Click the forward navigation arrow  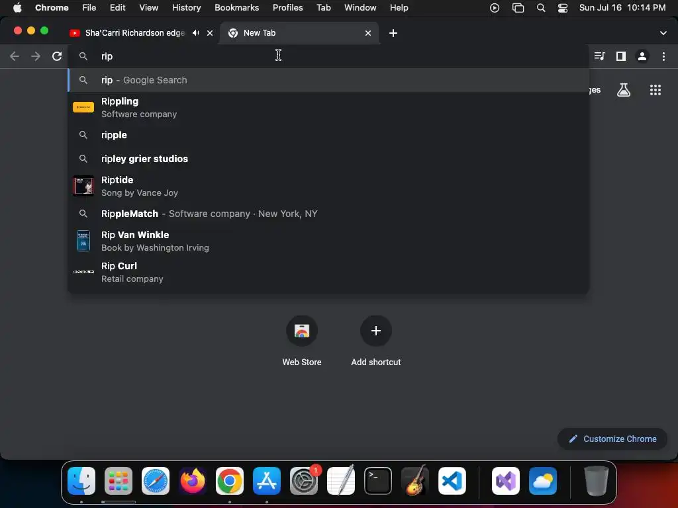click(36, 56)
